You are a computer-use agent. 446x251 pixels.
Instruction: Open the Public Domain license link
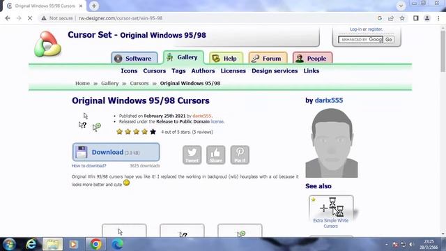pyautogui.click(x=217, y=121)
